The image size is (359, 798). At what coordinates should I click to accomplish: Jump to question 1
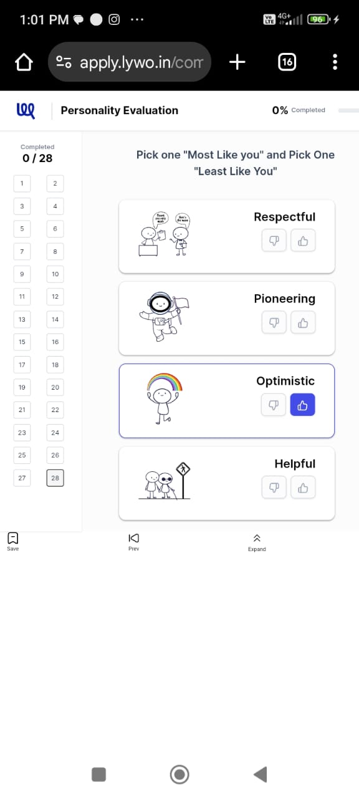pyautogui.click(x=22, y=183)
